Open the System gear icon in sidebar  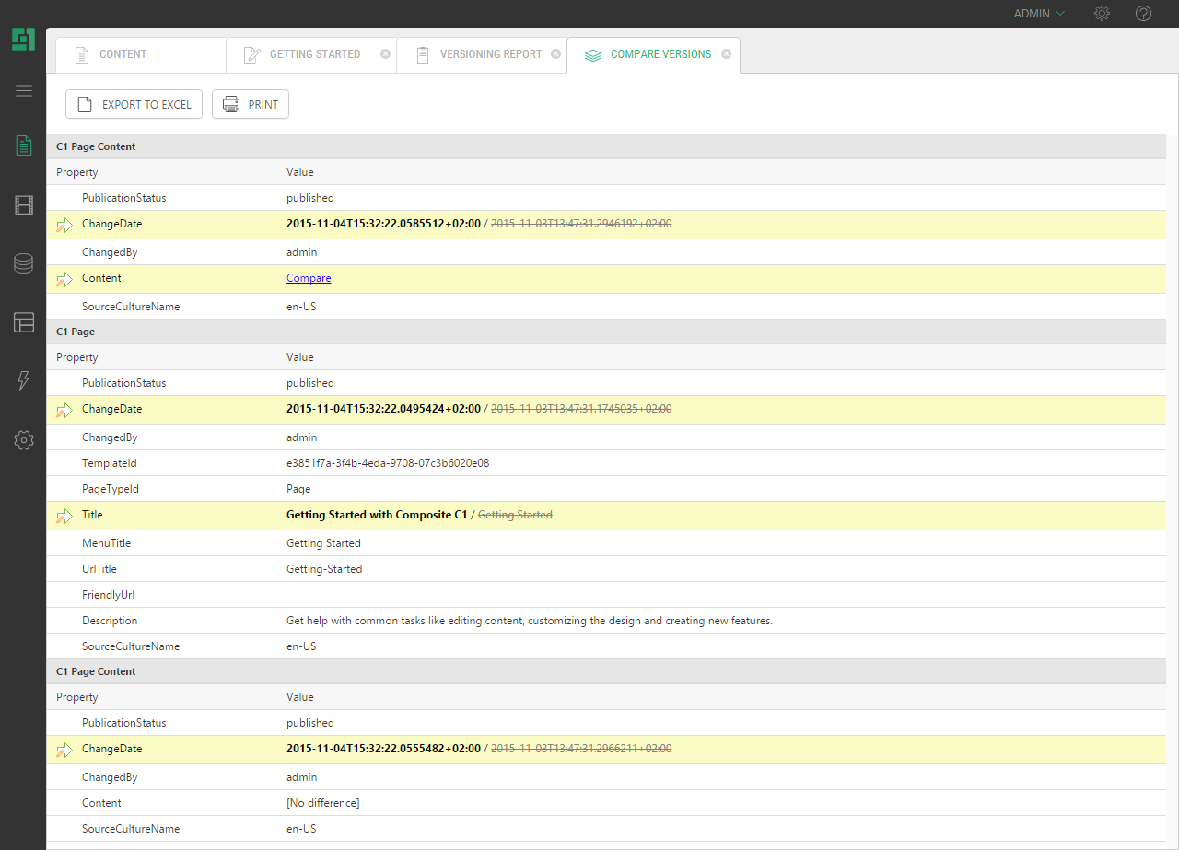point(24,440)
